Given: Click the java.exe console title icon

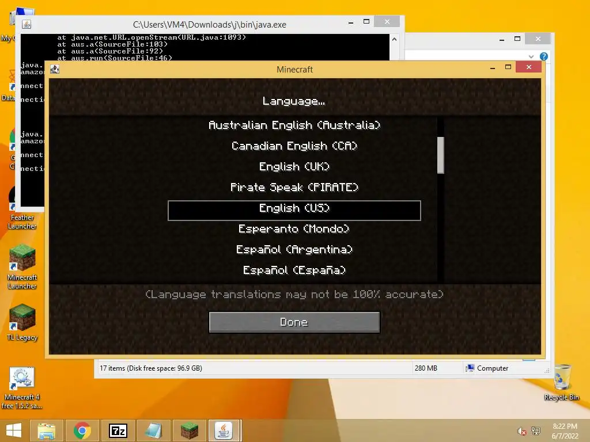Looking at the screenshot, I should click(x=27, y=24).
